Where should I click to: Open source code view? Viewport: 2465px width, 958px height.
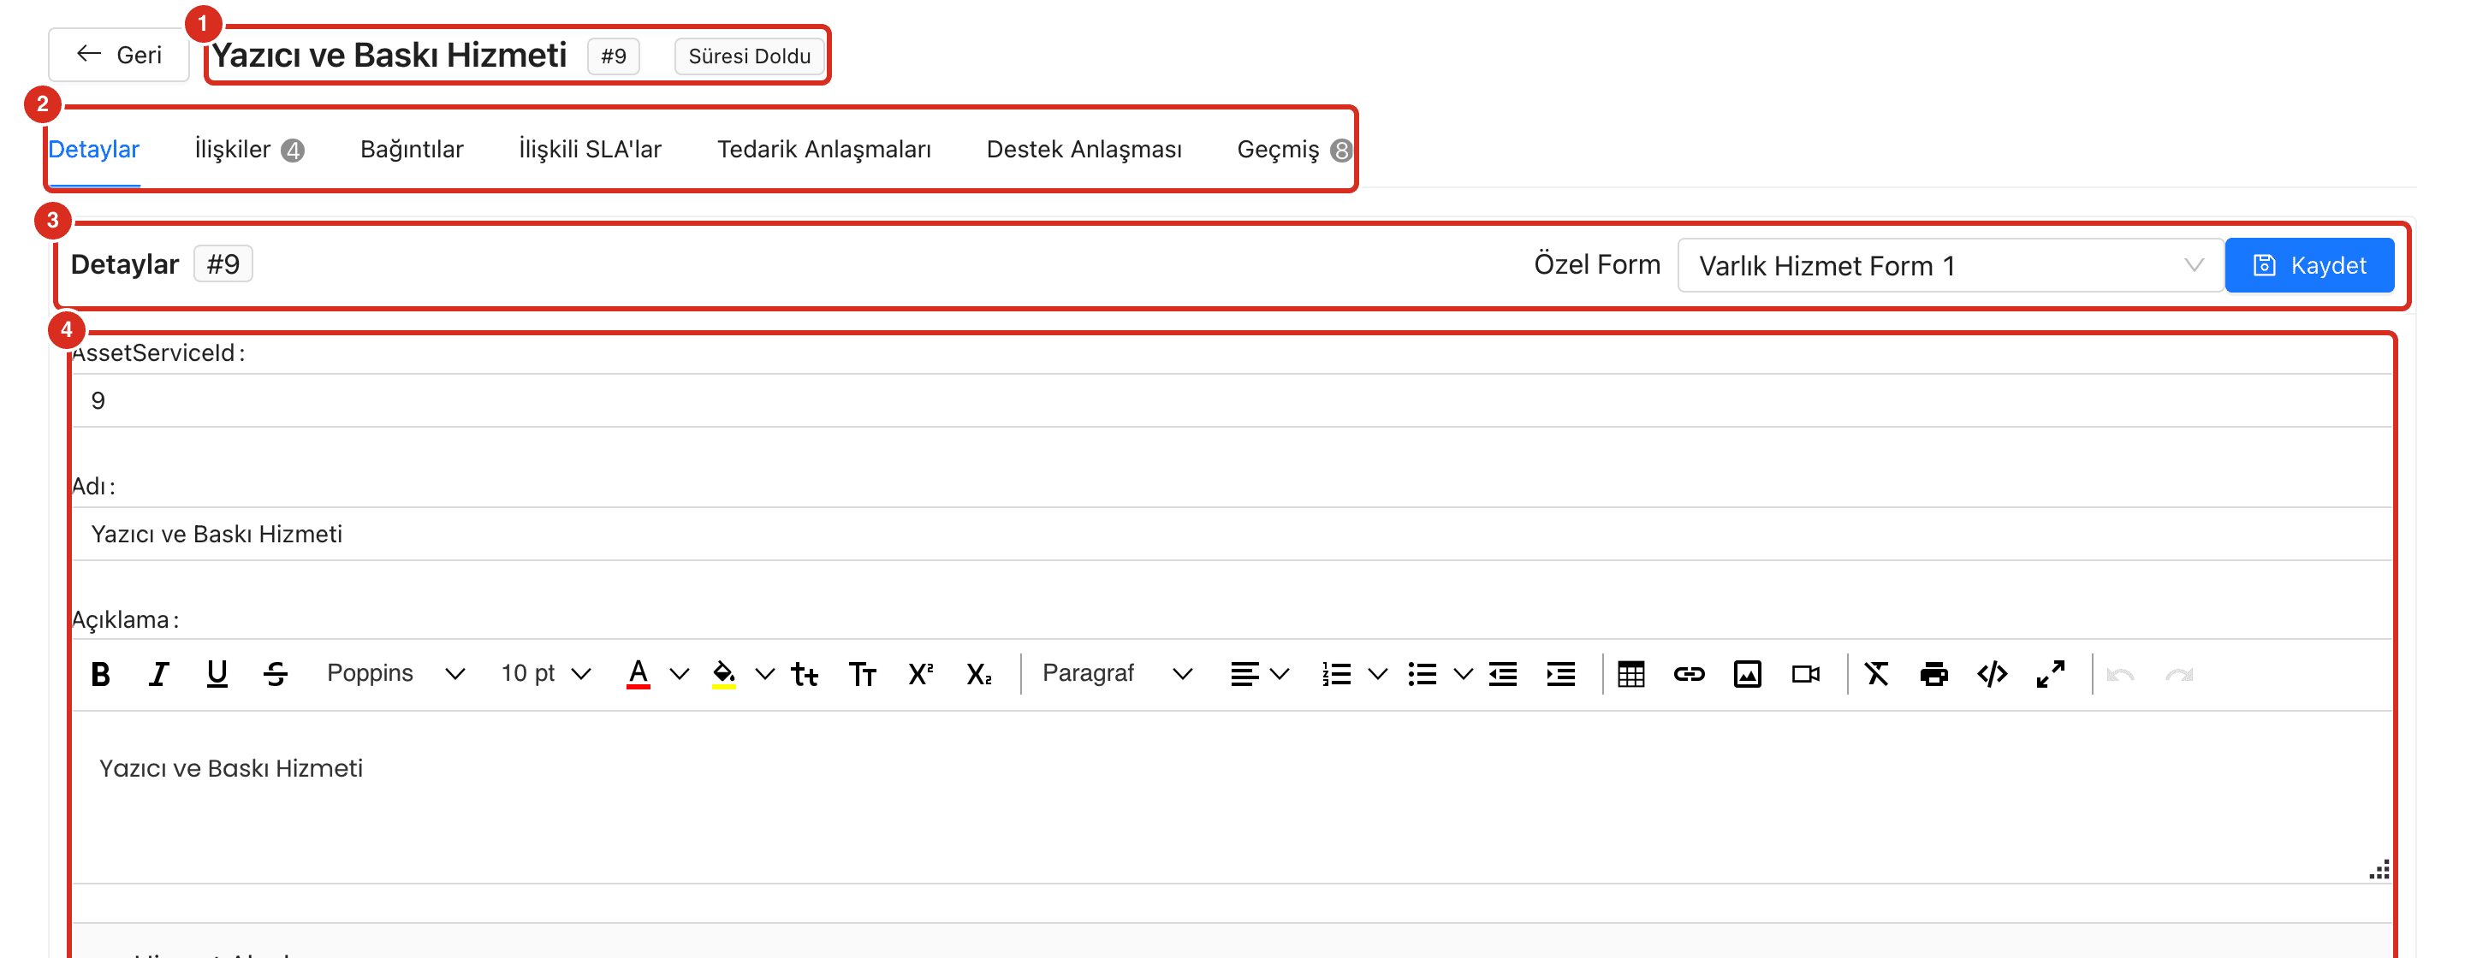1993,674
